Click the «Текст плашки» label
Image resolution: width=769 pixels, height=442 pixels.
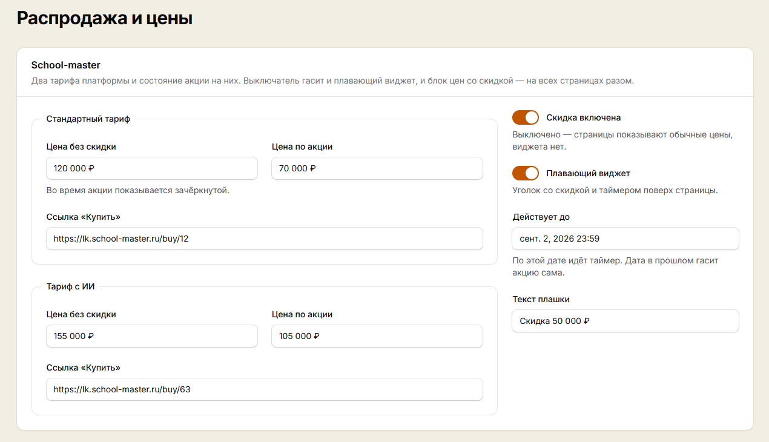click(541, 299)
